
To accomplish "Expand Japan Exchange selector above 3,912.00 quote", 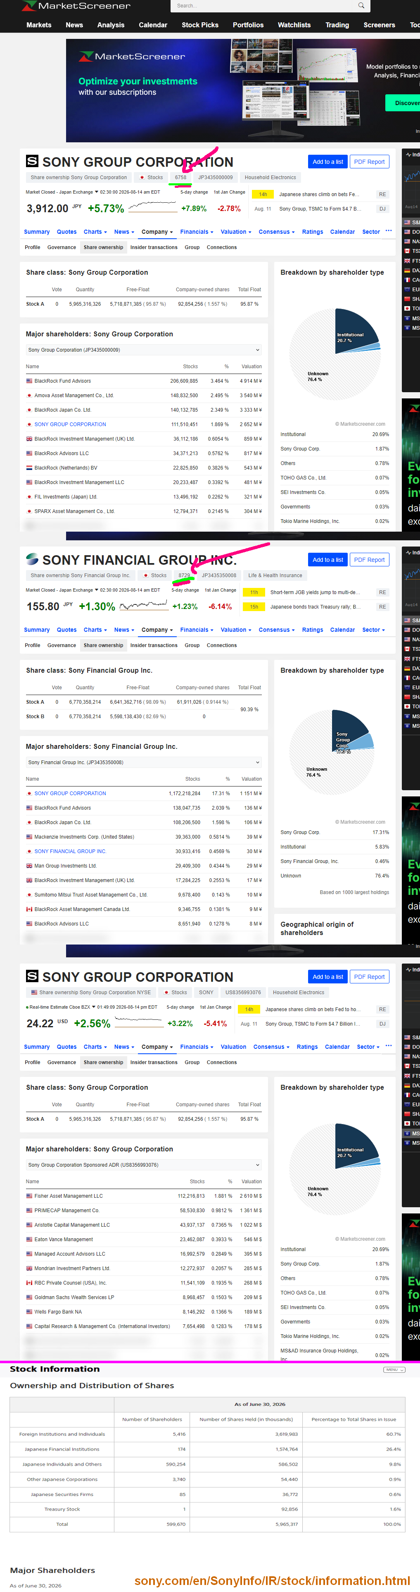I will click(96, 192).
